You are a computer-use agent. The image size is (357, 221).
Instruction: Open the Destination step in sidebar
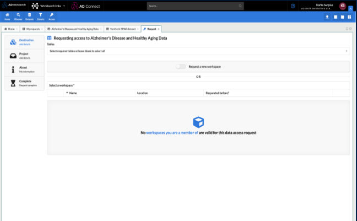tap(24, 42)
